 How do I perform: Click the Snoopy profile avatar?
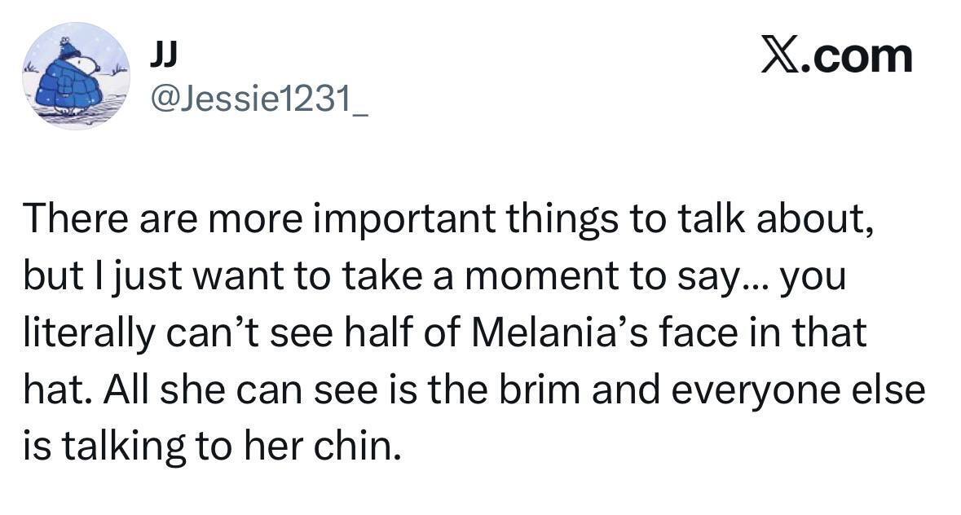click(75, 75)
